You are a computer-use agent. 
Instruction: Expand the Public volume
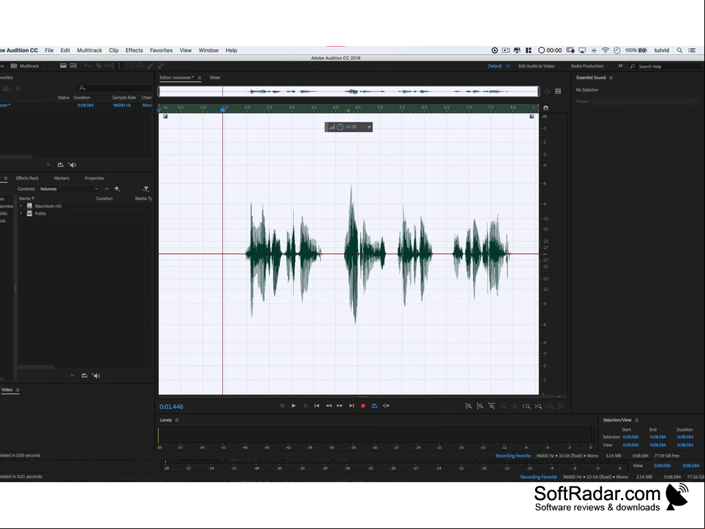[x=21, y=213]
